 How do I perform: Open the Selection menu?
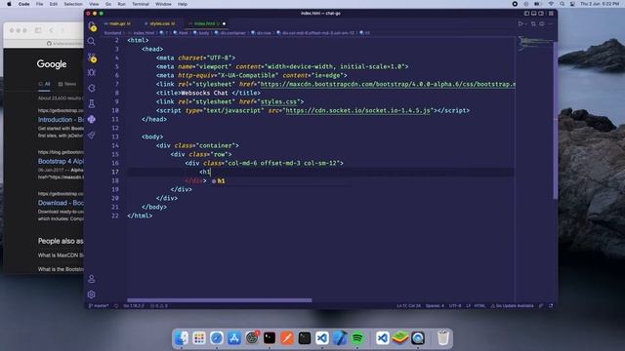[73, 4]
